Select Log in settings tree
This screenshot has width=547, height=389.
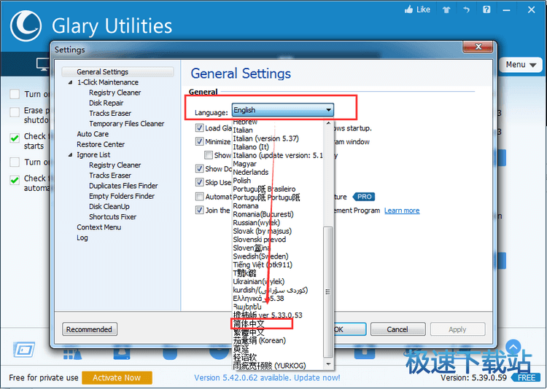(82, 237)
